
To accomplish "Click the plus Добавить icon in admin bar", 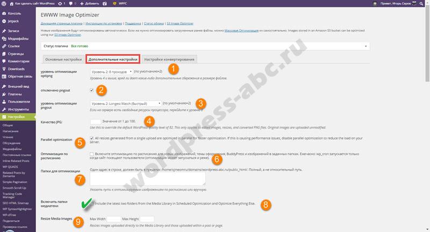I will tap(82, 4).
